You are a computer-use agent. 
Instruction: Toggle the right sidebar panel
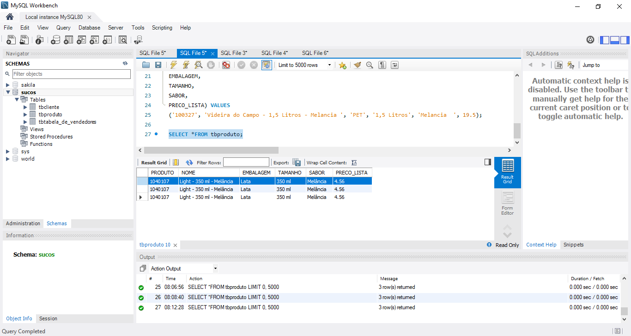624,40
